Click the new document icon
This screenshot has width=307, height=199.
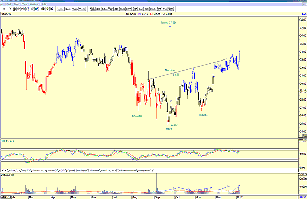tap(10, 9)
